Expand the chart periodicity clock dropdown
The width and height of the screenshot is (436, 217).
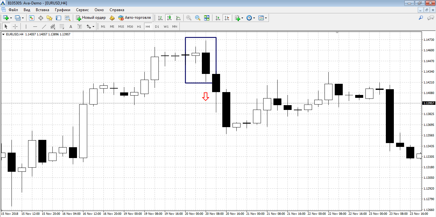click(x=254, y=18)
